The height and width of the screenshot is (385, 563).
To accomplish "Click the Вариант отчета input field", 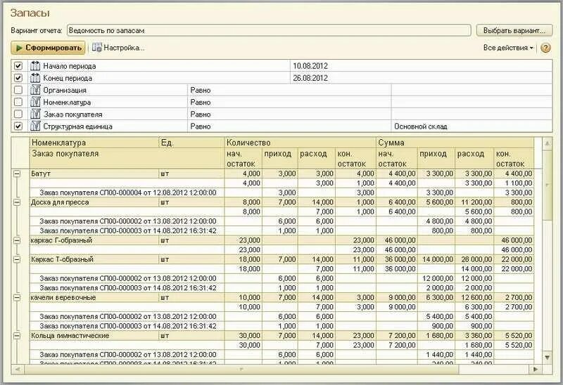I will [269, 30].
